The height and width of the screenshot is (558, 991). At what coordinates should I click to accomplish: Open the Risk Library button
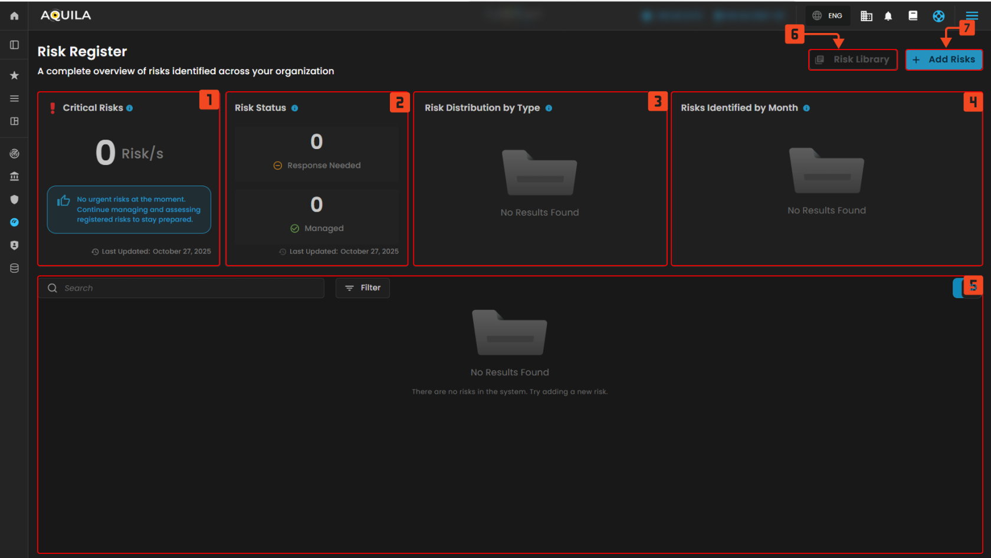pos(852,60)
